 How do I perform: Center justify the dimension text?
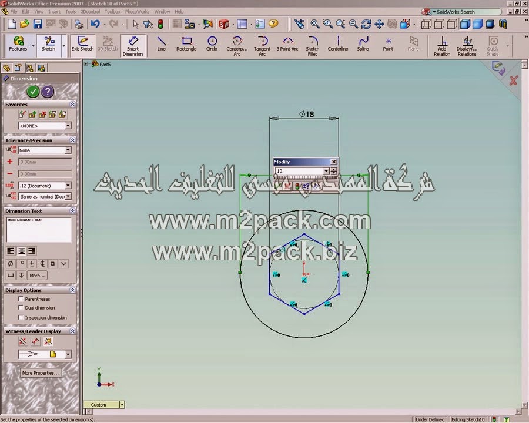point(21,251)
